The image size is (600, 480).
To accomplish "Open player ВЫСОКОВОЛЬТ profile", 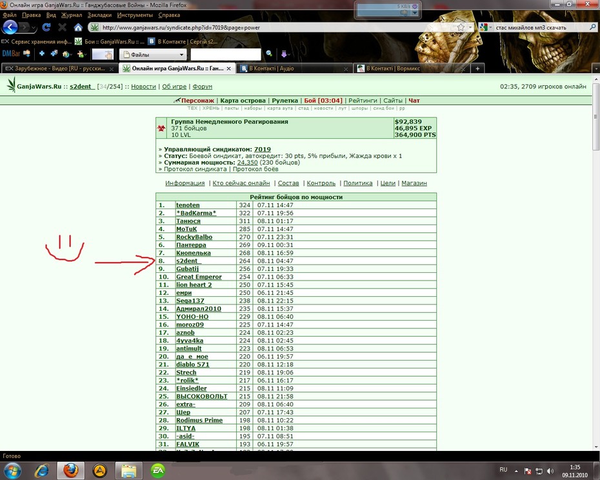I will click(202, 397).
